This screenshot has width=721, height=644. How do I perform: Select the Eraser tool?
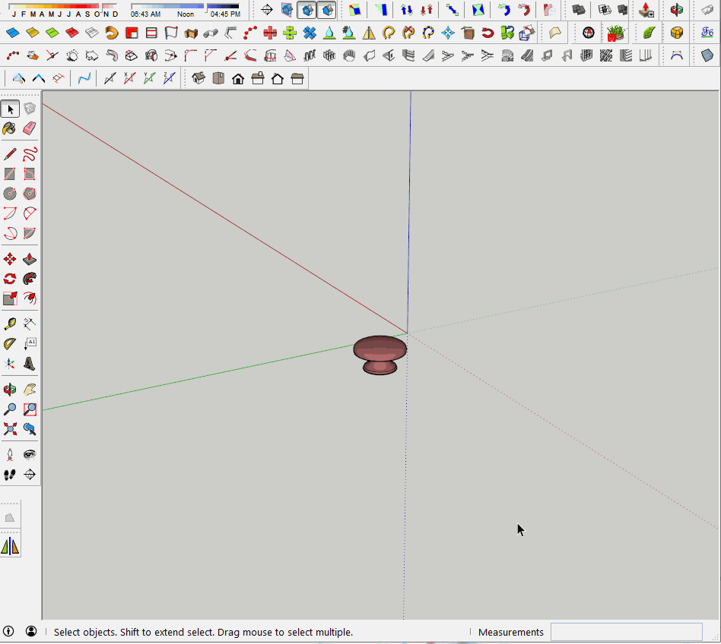pos(30,128)
